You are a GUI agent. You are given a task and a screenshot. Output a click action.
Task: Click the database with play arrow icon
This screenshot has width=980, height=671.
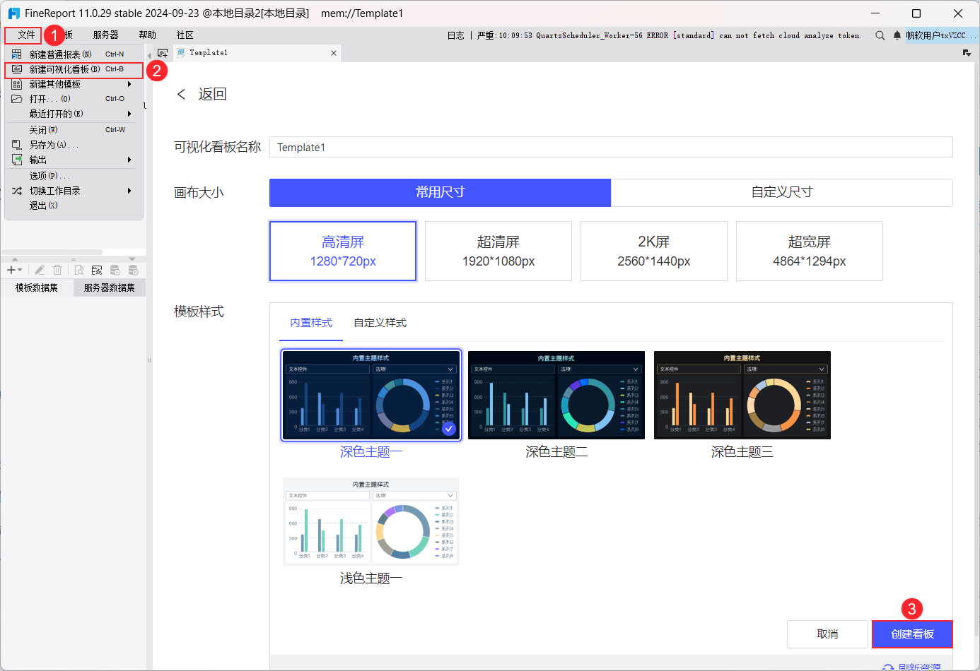115,270
